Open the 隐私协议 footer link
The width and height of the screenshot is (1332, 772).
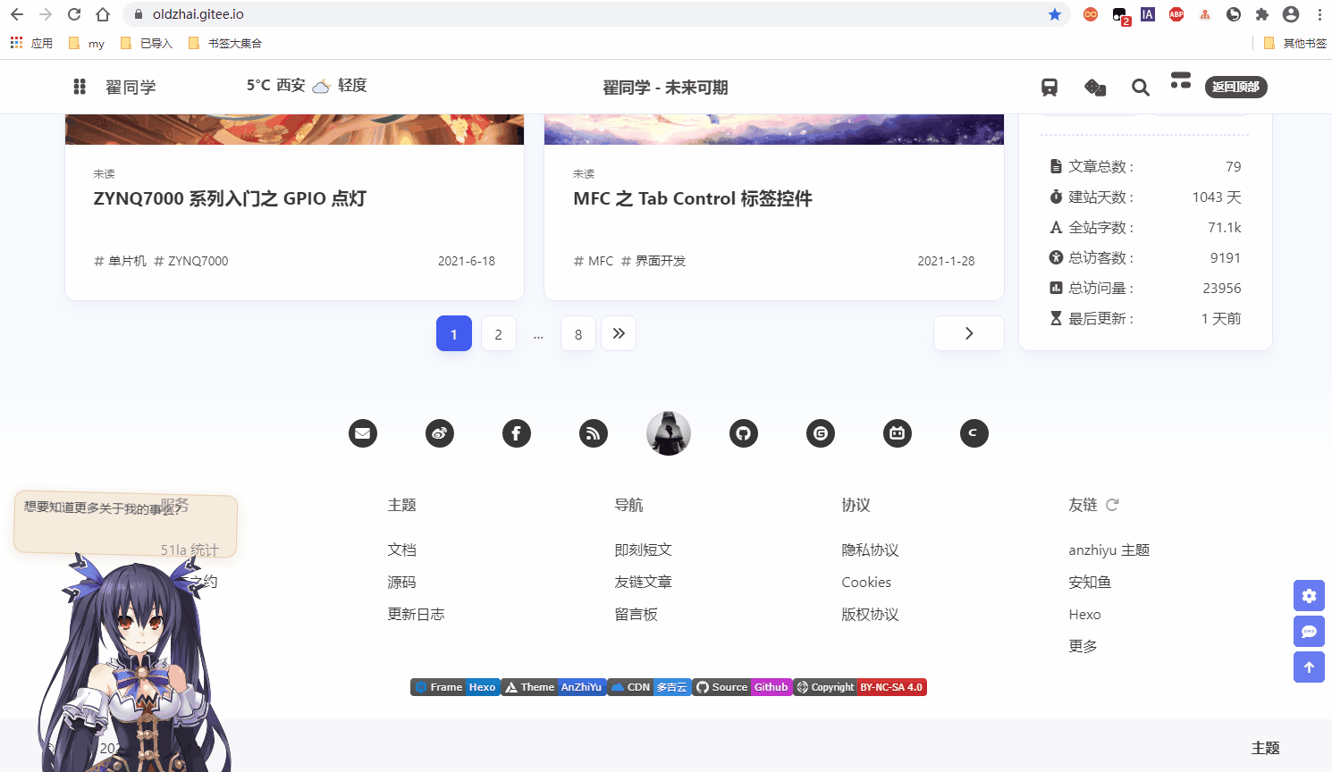click(871, 550)
